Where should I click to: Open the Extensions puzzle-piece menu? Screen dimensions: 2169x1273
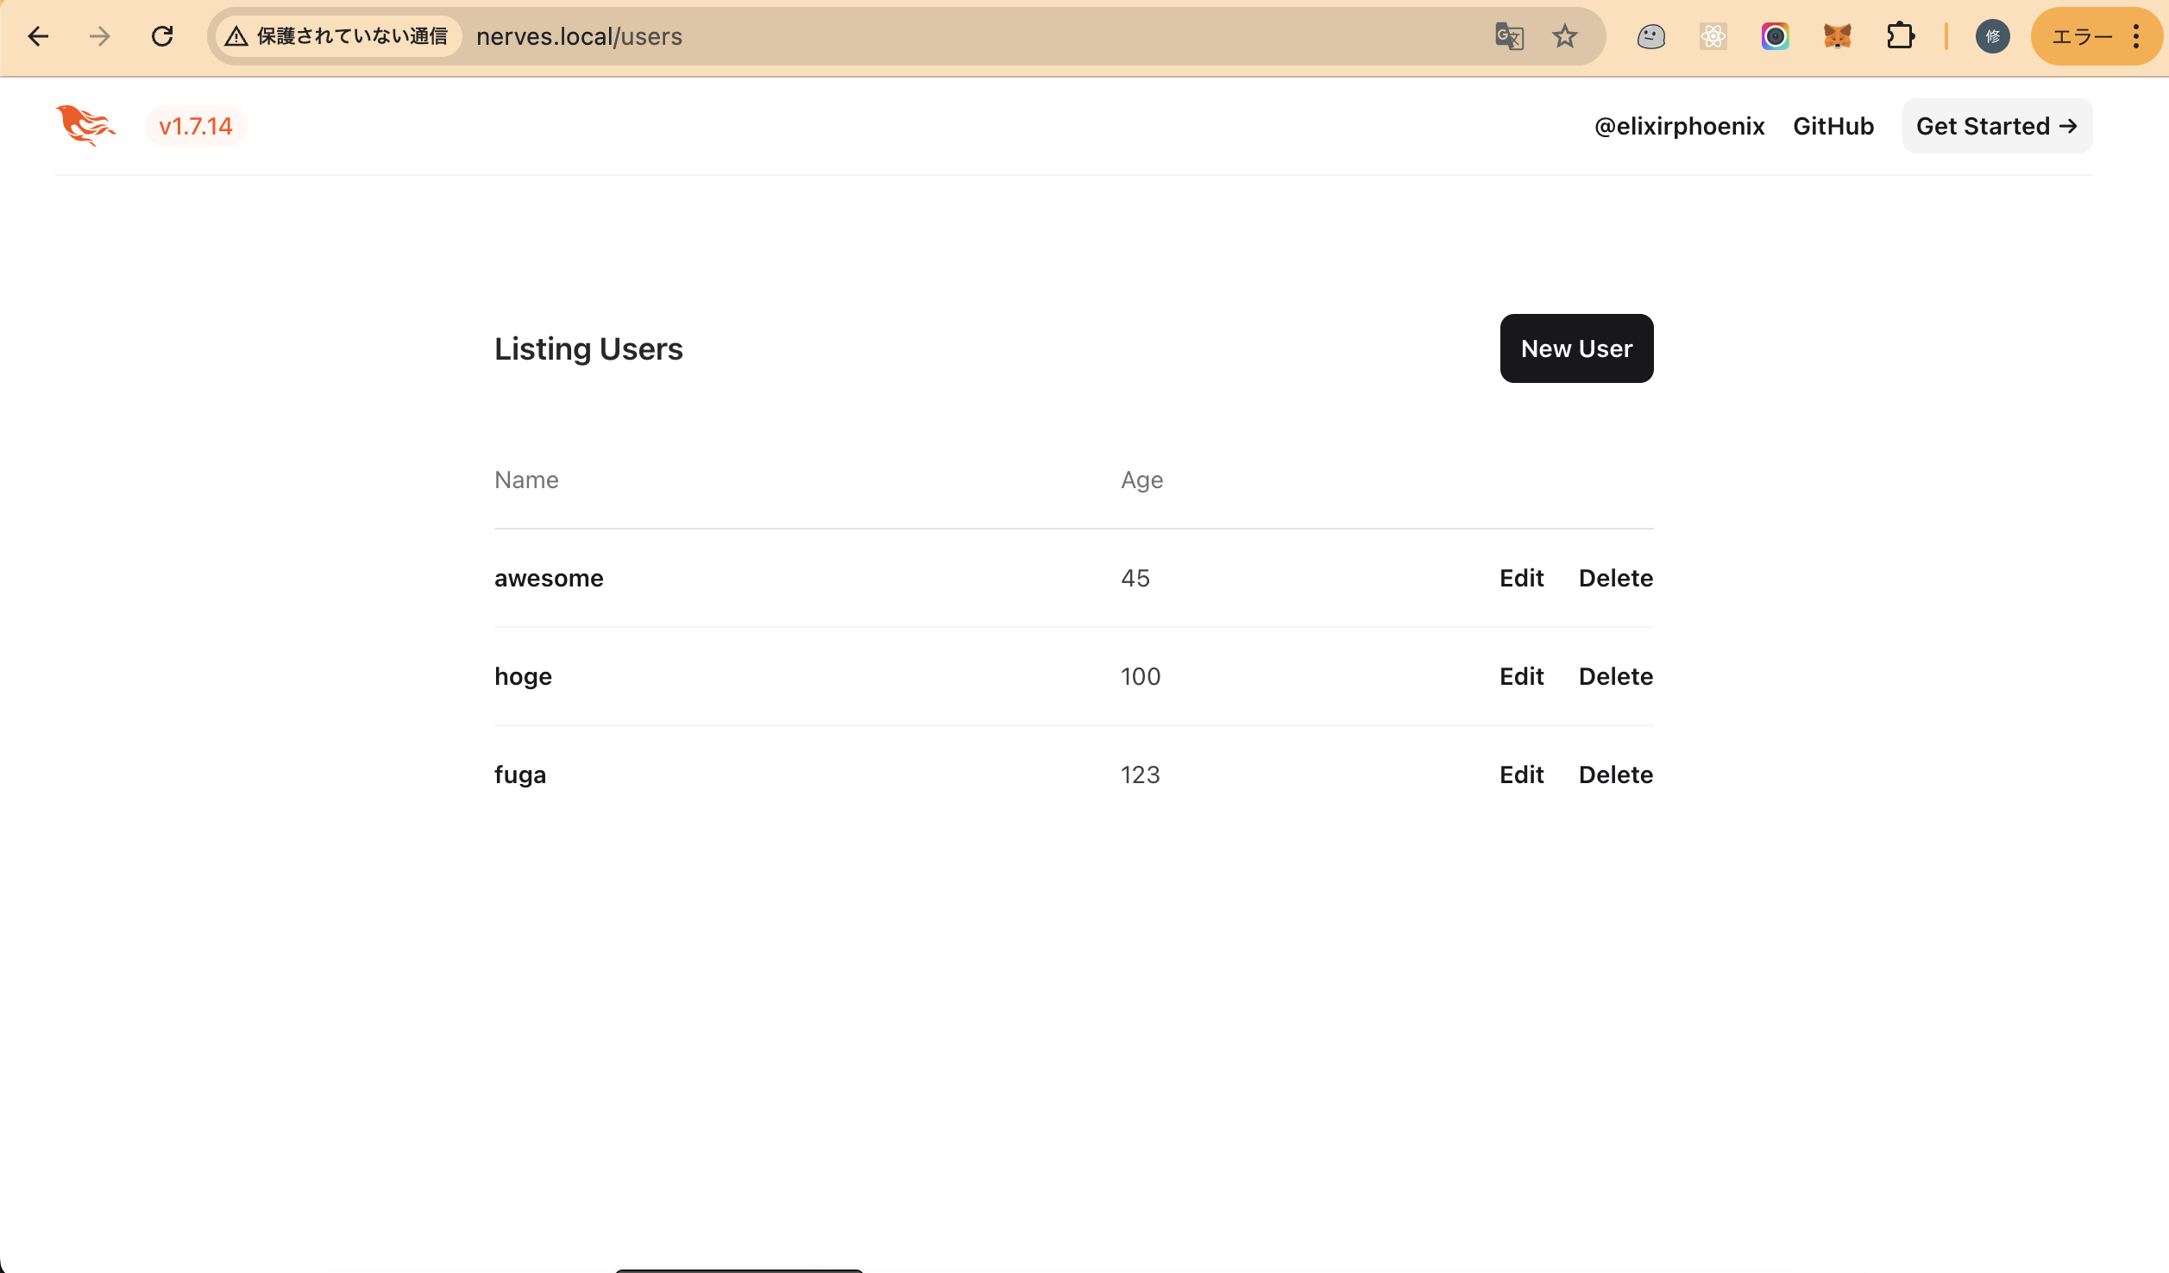click(1900, 36)
